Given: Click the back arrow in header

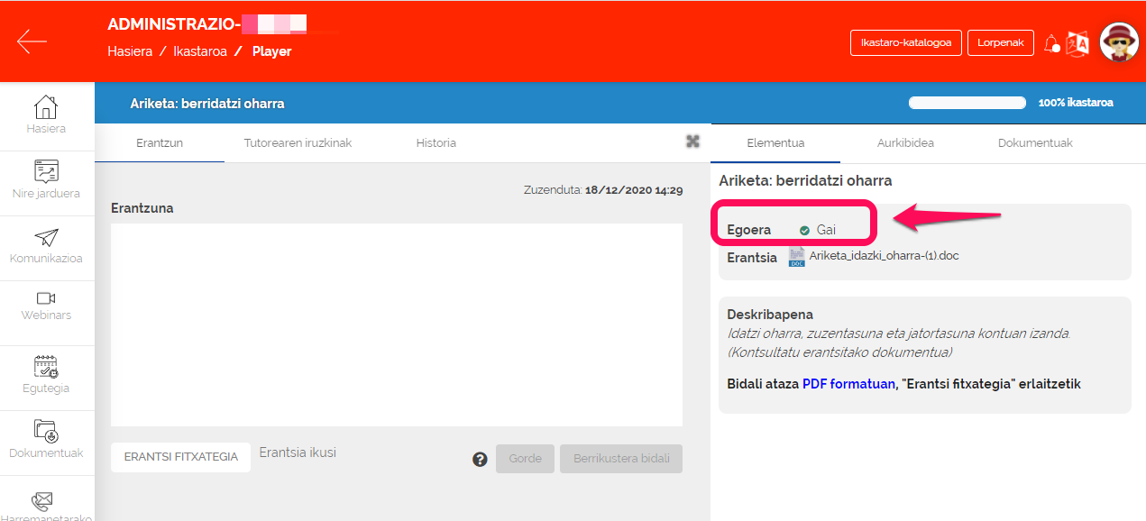Looking at the screenshot, I should coord(32,41).
